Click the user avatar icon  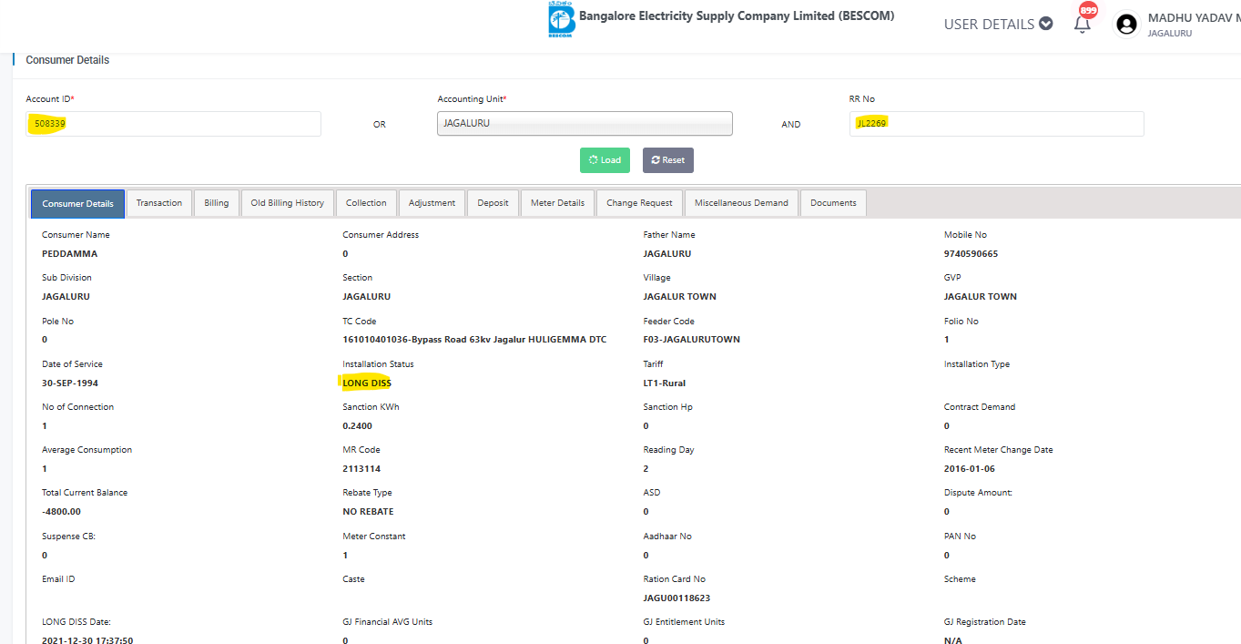click(1126, 25)
